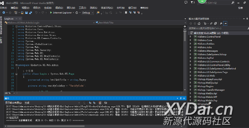Image resolution: width=249 pixels, height=128 pixels.
Task: Toggle auto-hide pin on Output panel
Action: (181, 98)
